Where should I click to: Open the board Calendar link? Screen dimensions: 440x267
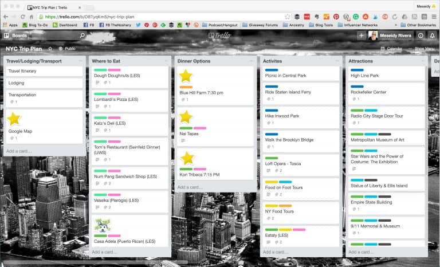(x=391, y=49)
